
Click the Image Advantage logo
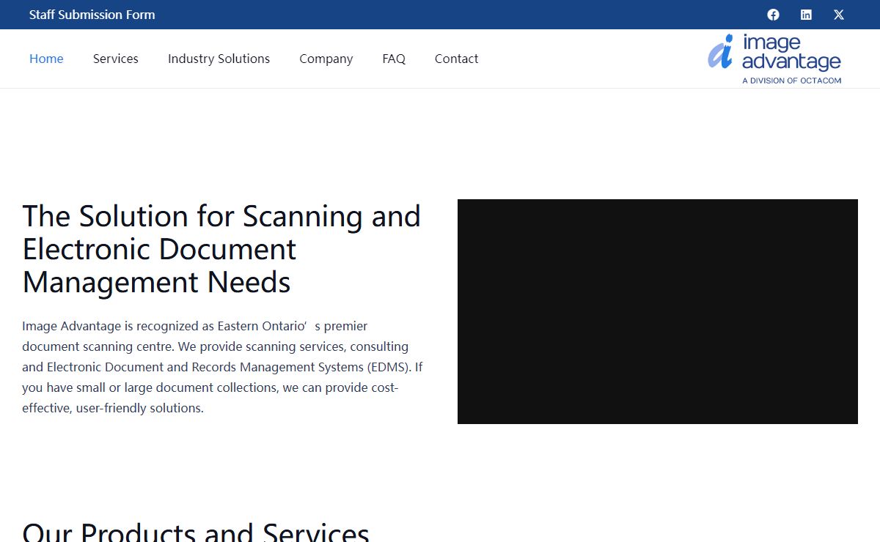pos(774,59)
